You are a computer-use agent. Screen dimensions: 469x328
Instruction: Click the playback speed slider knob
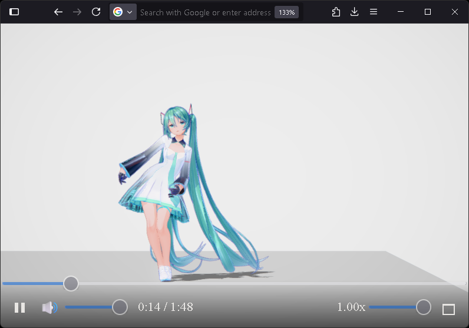(423, 307)
